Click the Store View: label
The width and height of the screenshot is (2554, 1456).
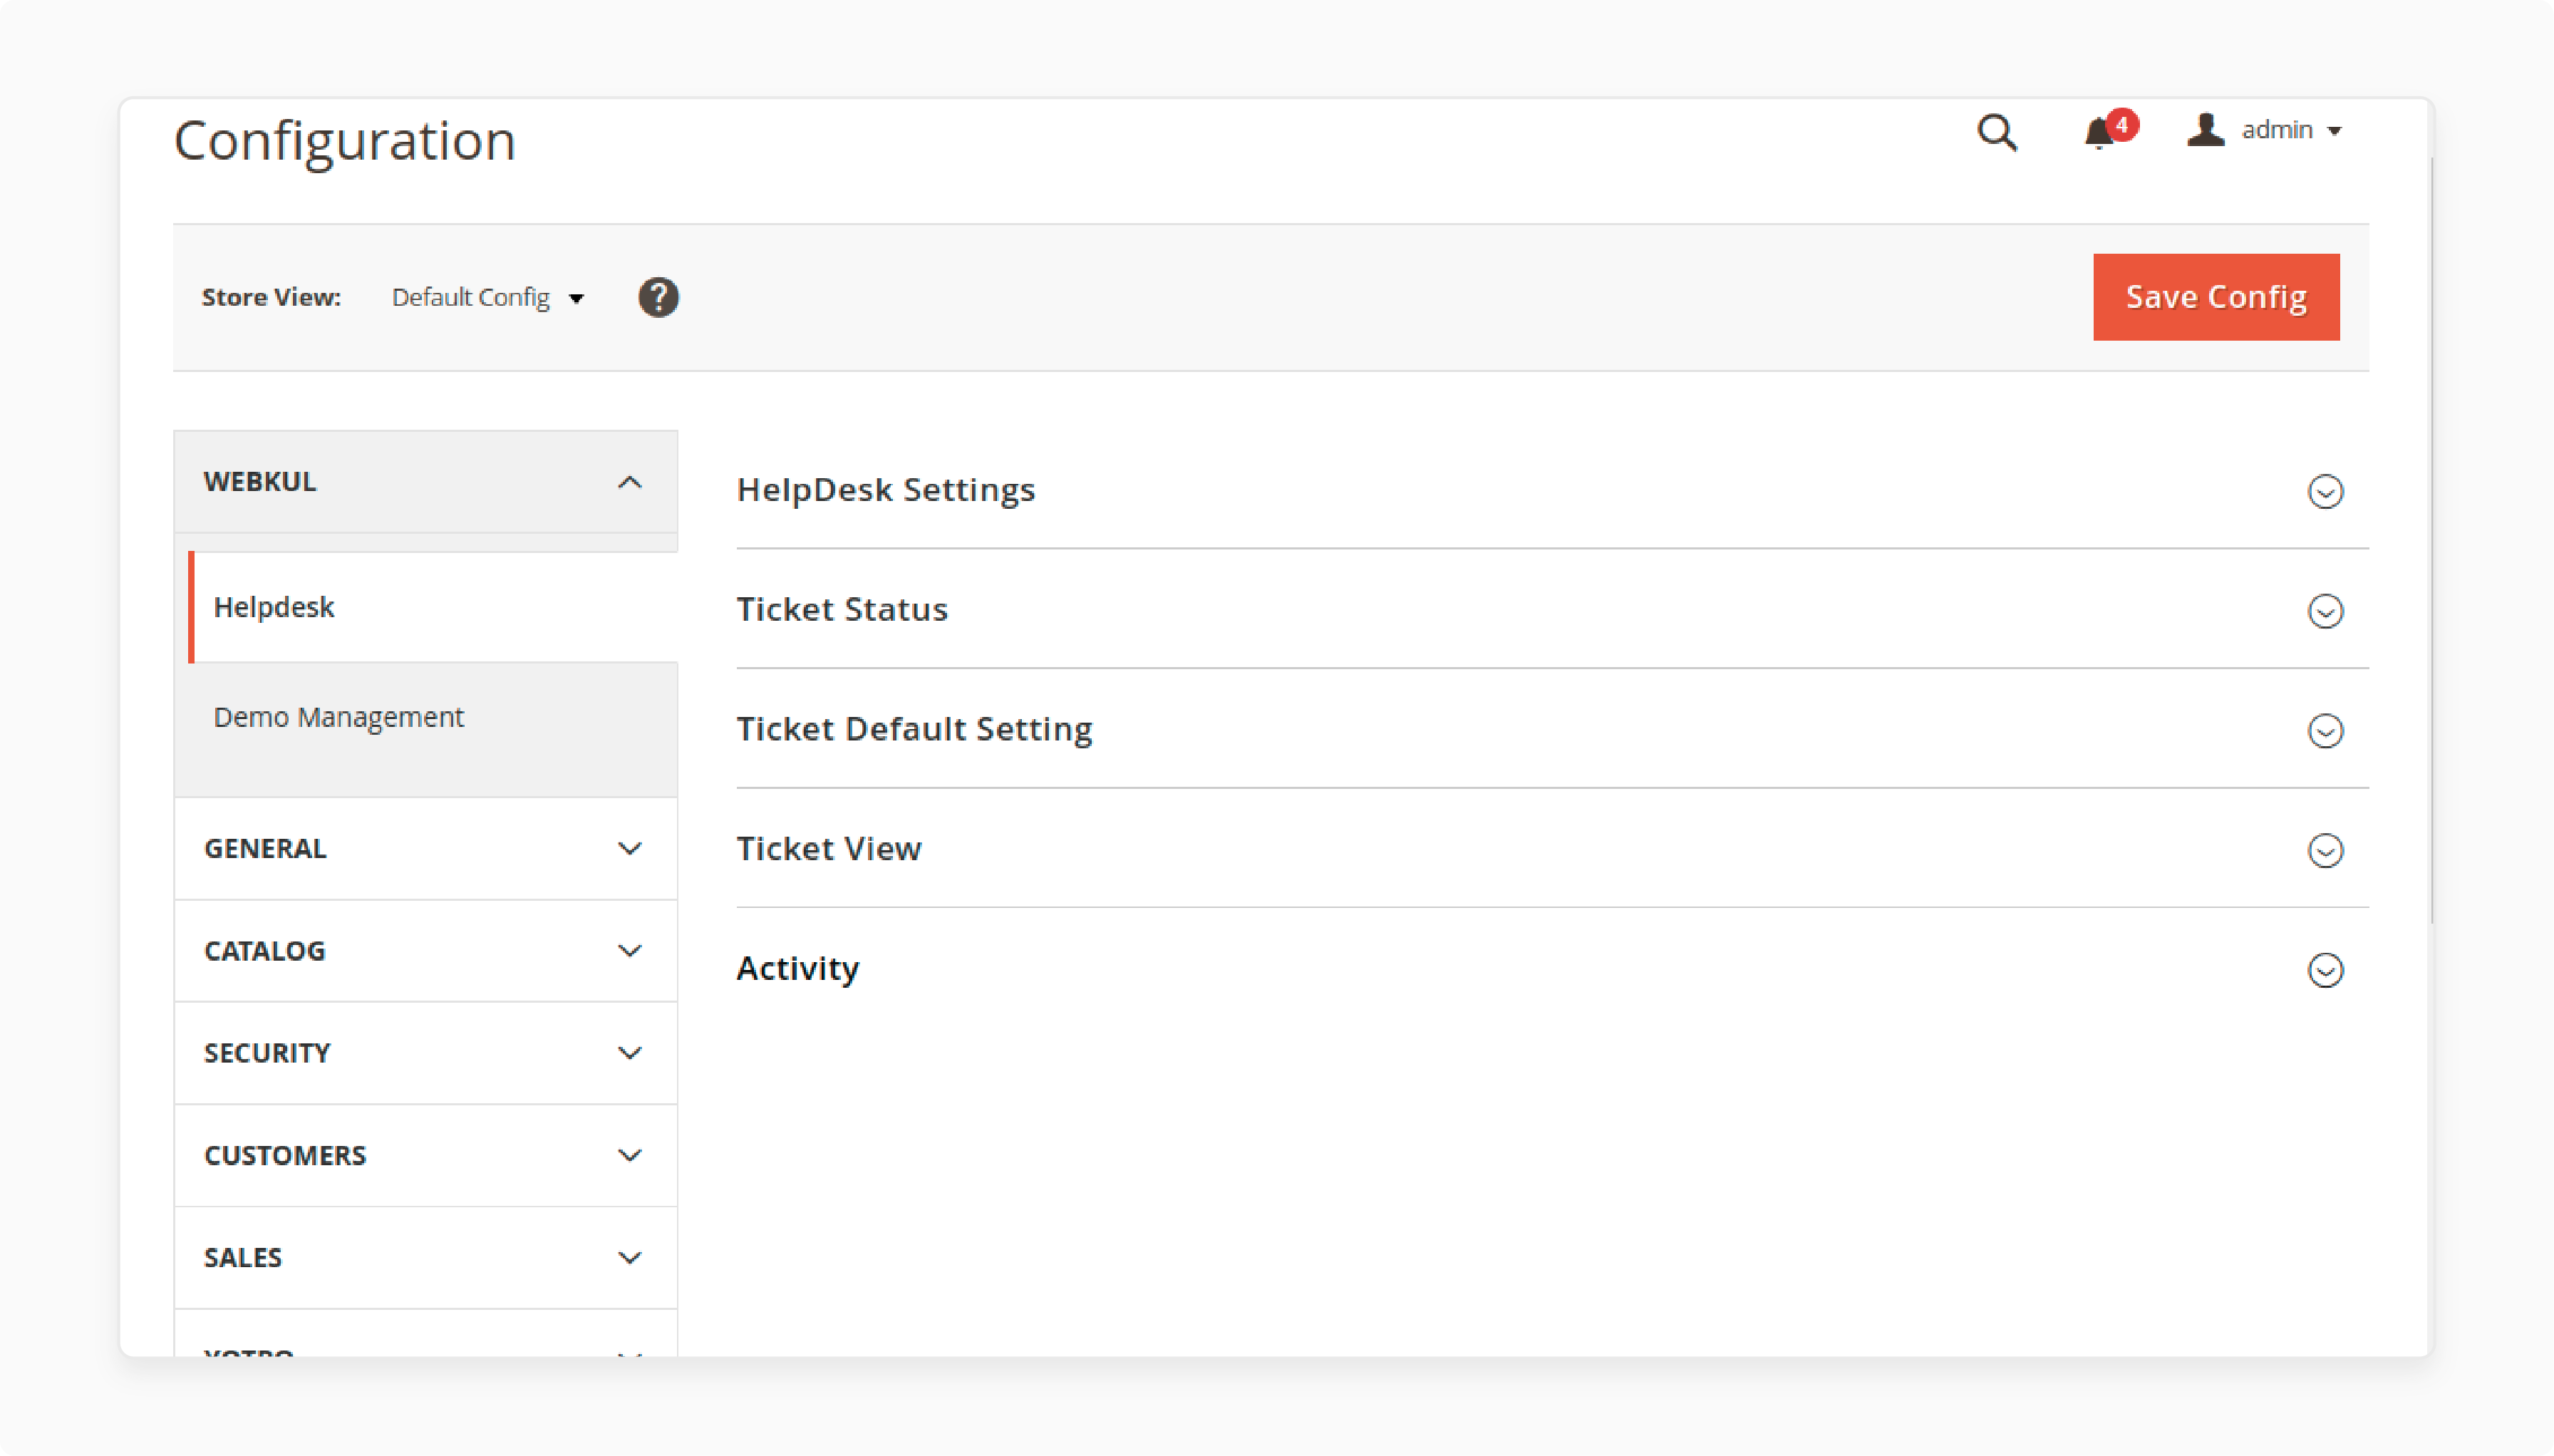pyautogui.click(x=271, y=297)
